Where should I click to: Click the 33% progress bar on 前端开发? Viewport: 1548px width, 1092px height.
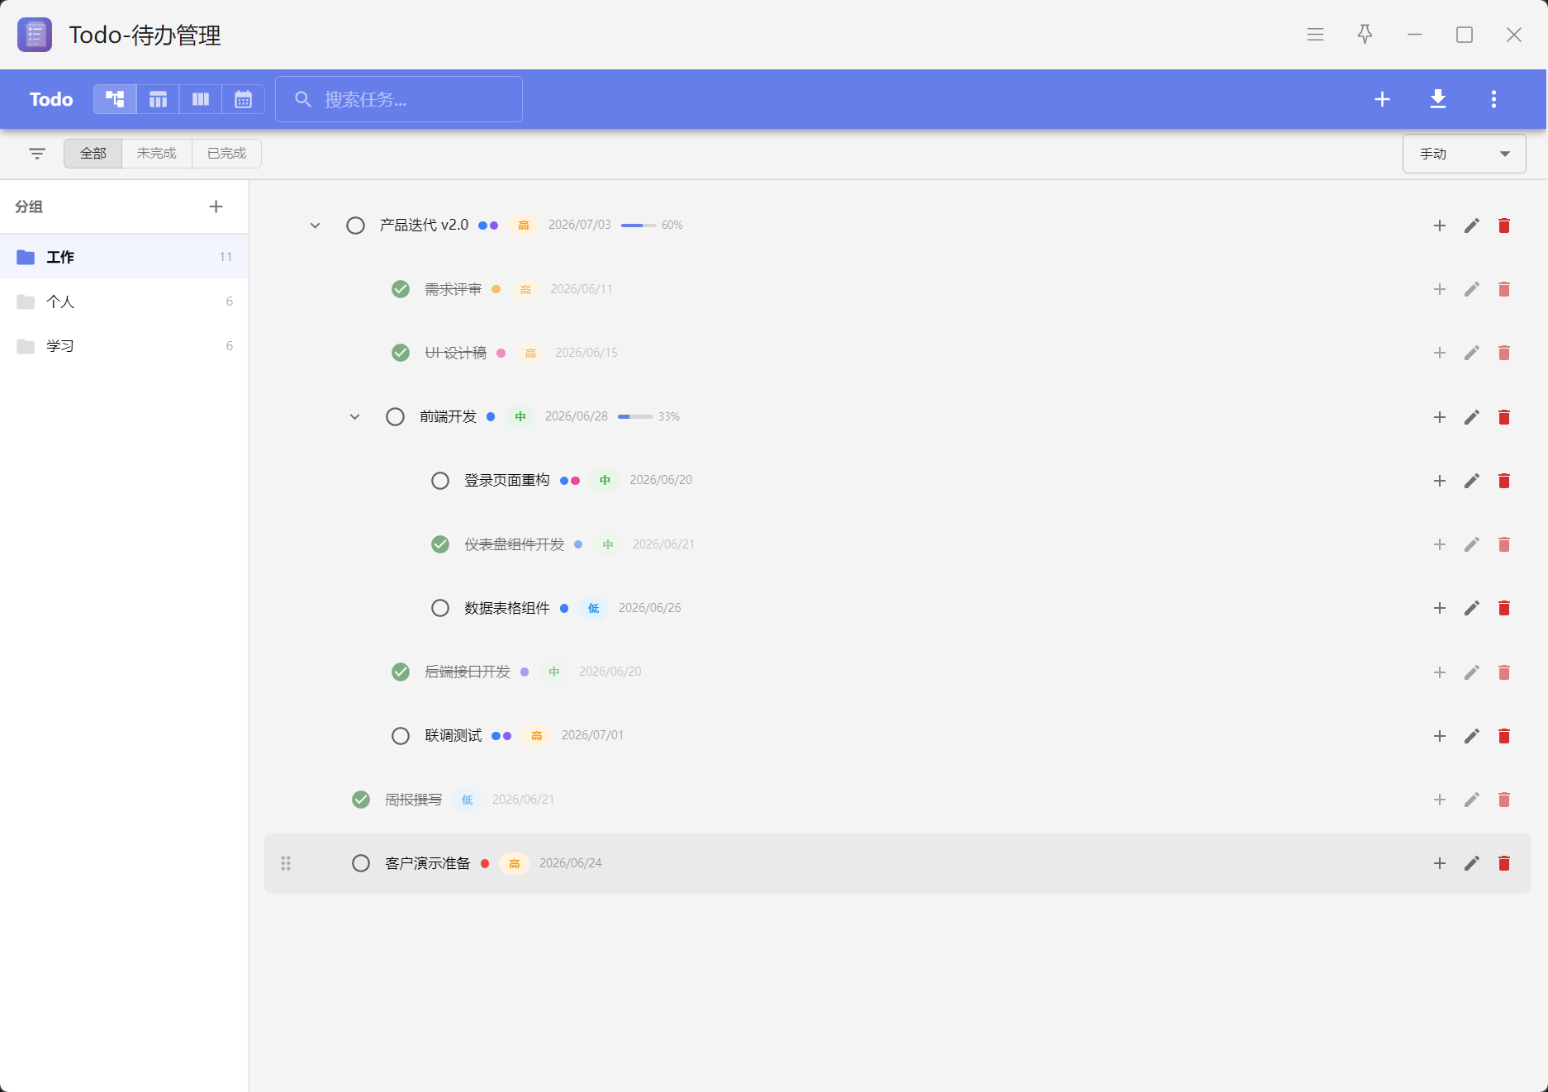coord(635,417)
